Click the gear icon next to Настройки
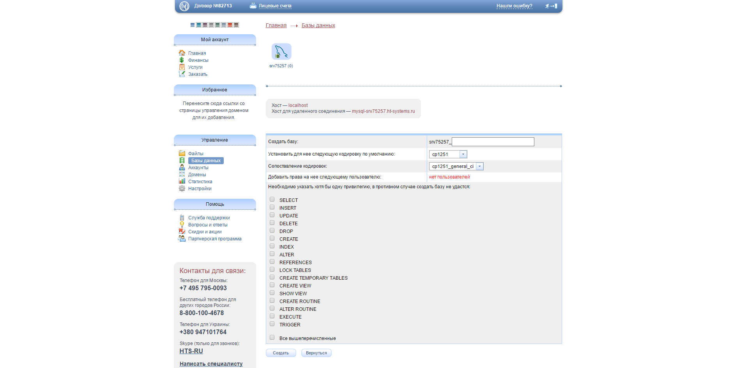739x368 pixels. point(182,189)
